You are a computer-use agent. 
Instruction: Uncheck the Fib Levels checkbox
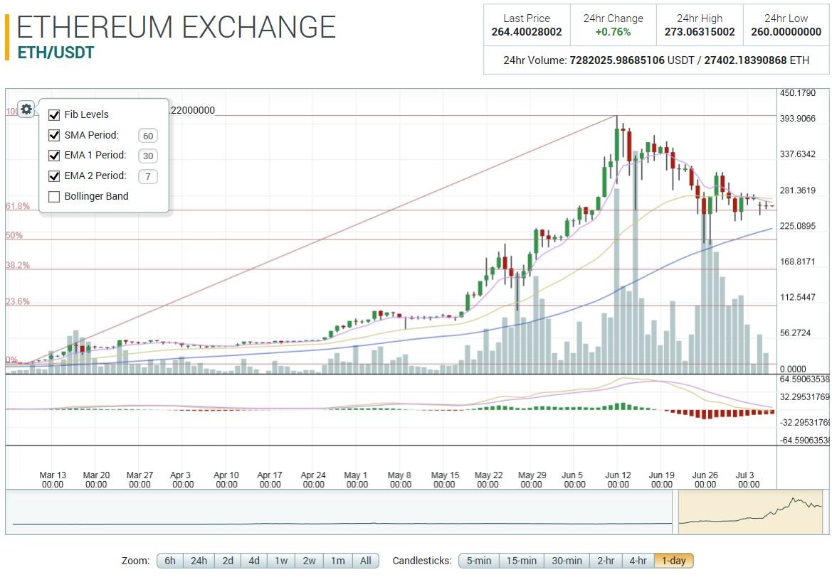tap(54, 115)
